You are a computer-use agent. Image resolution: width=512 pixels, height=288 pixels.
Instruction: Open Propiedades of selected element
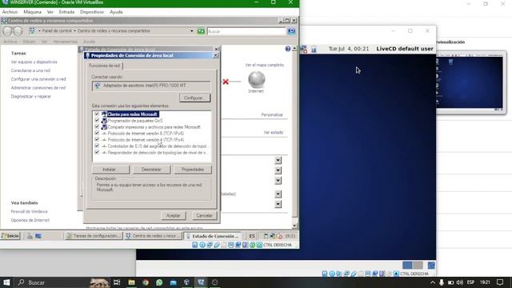(x=193, y=170)
